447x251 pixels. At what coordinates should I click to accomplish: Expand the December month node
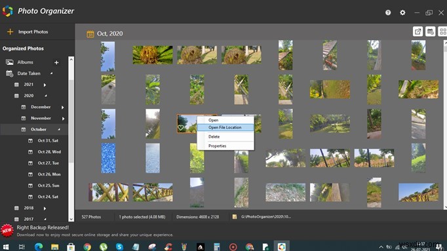point(62,107)
